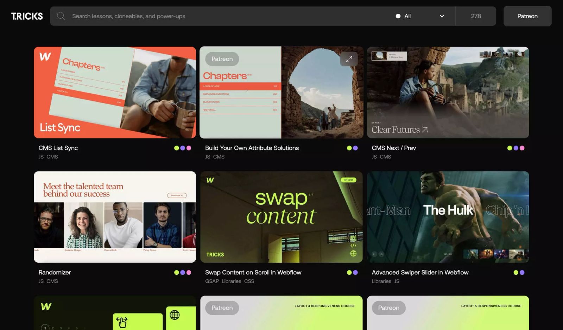Click the globe icon on swap content thumbnail
The height and width of the screenshot is (330, 563).
[x=353, y=253]
